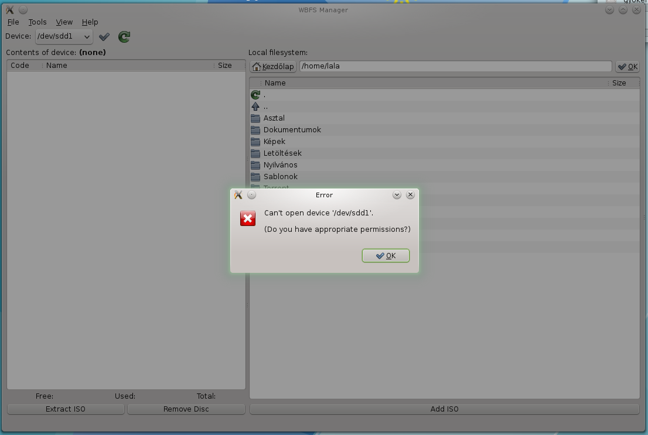Click the Képek folder icon
Screen dimensions: 648x435
255,141
